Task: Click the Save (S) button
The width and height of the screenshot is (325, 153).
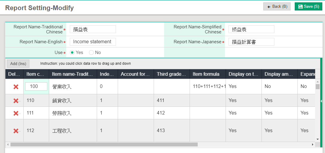Action: 308,7
